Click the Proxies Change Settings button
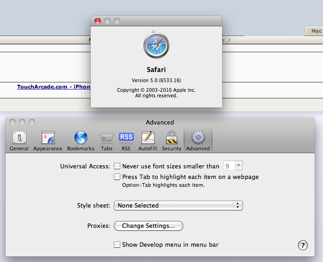The image size is (323, 262). (149, 226)
